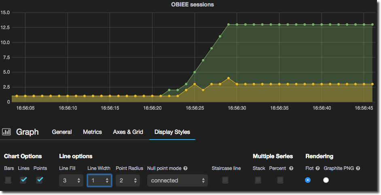The image size is (381, 195).
Task: Select the Display Styles tab
Action: tap(172, 132)
